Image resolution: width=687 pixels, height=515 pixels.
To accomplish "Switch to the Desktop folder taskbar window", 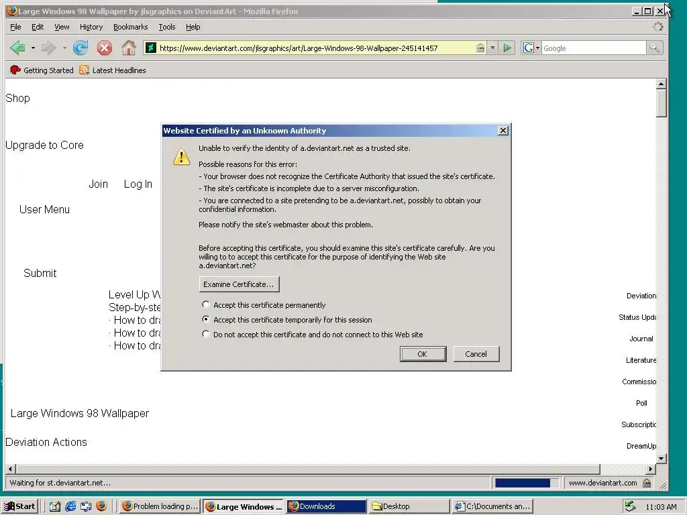I will 409,506.
